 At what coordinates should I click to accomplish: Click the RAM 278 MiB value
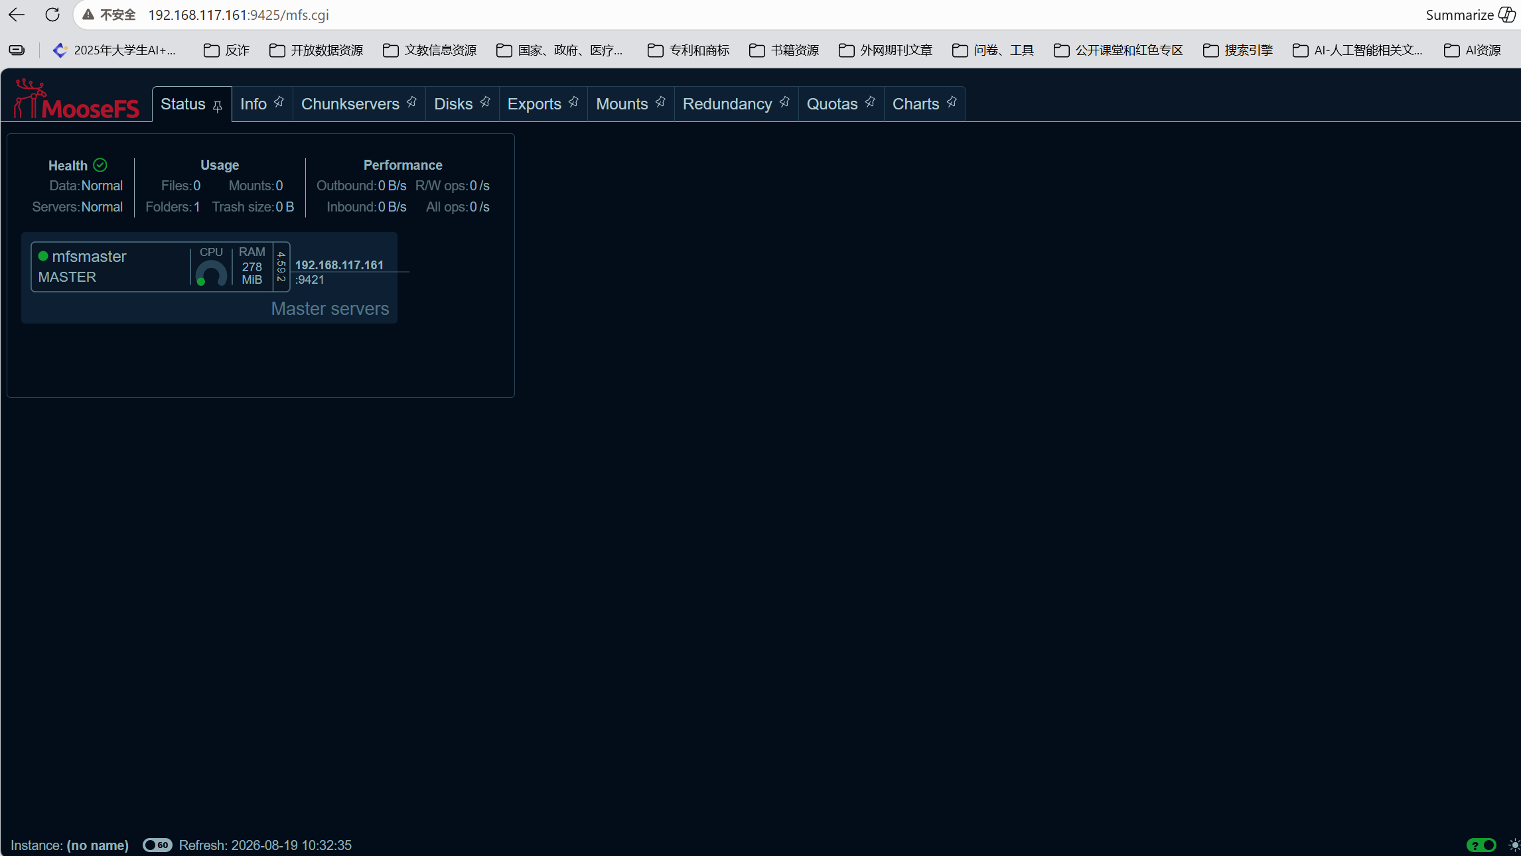pyautogui.click(x=252, y=273)
